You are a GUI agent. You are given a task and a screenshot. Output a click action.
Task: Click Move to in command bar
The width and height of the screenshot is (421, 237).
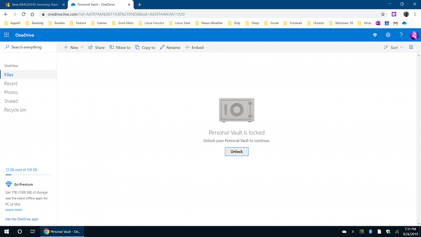click(120, 47)
